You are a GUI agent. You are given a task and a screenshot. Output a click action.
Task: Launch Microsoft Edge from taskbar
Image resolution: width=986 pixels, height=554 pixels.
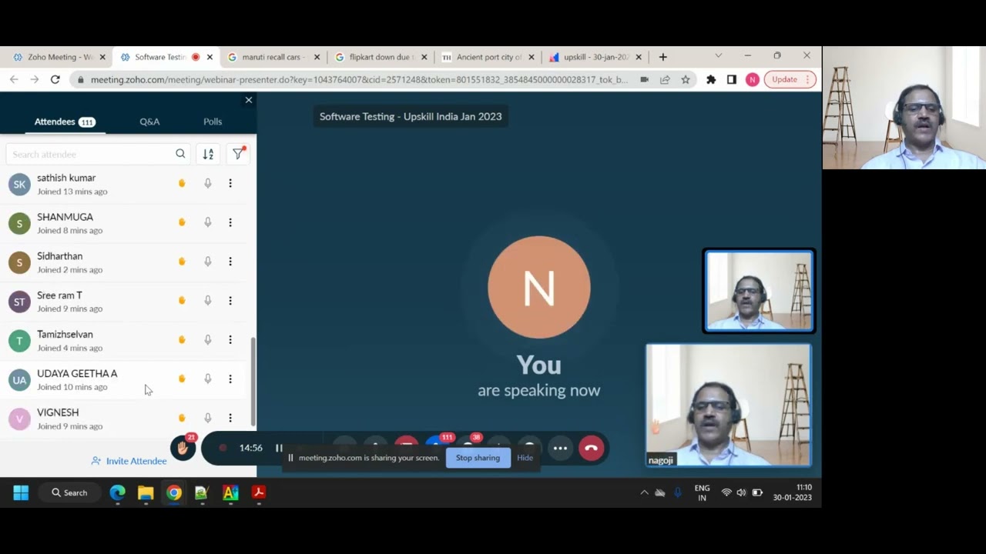point(117,492)
